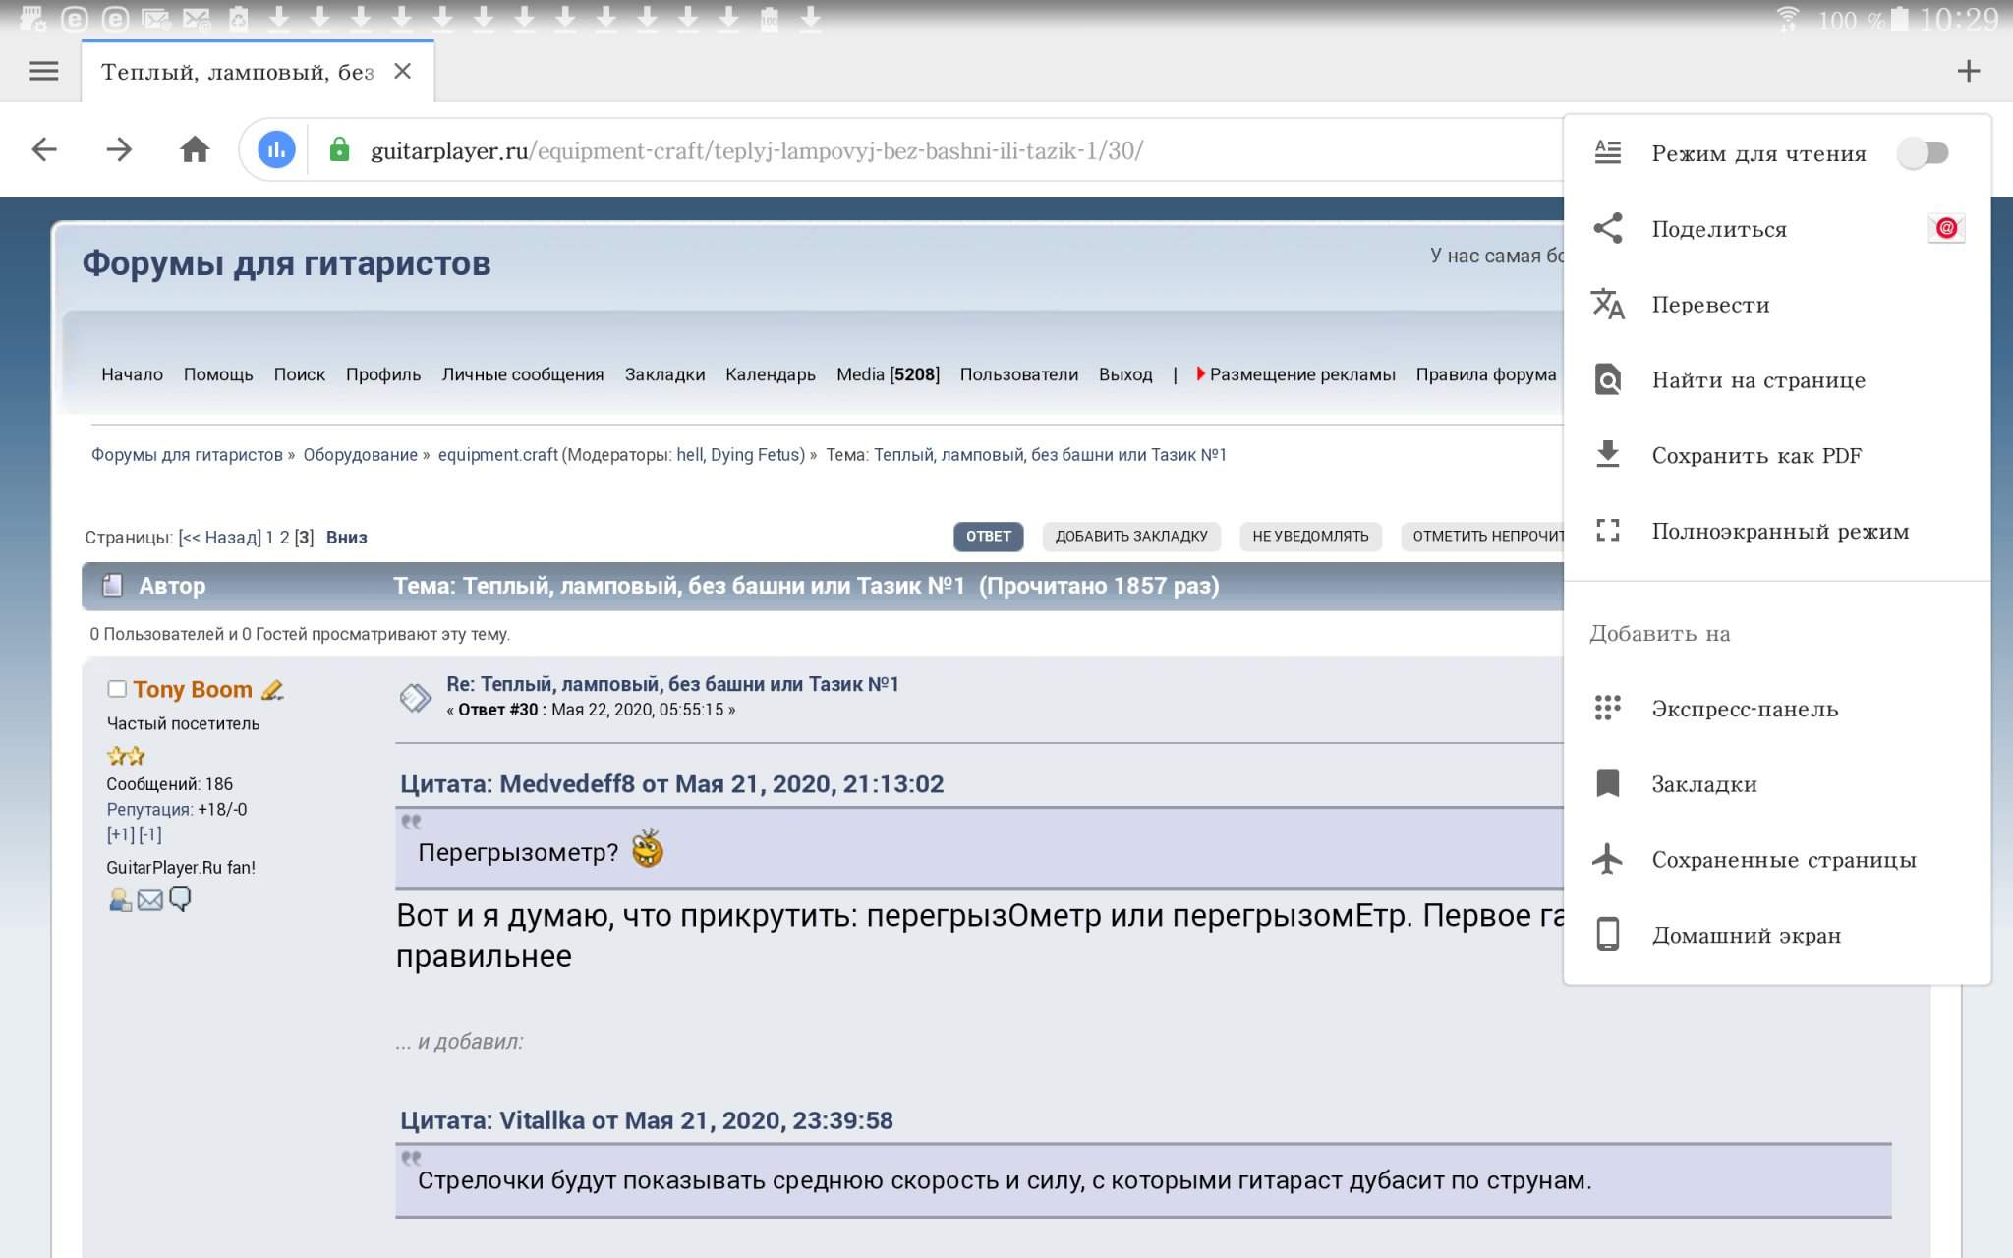The image size is (2013, 1258).
Task: Close the Теплый, ламповый tab
Action: click(x=402, y=71)
